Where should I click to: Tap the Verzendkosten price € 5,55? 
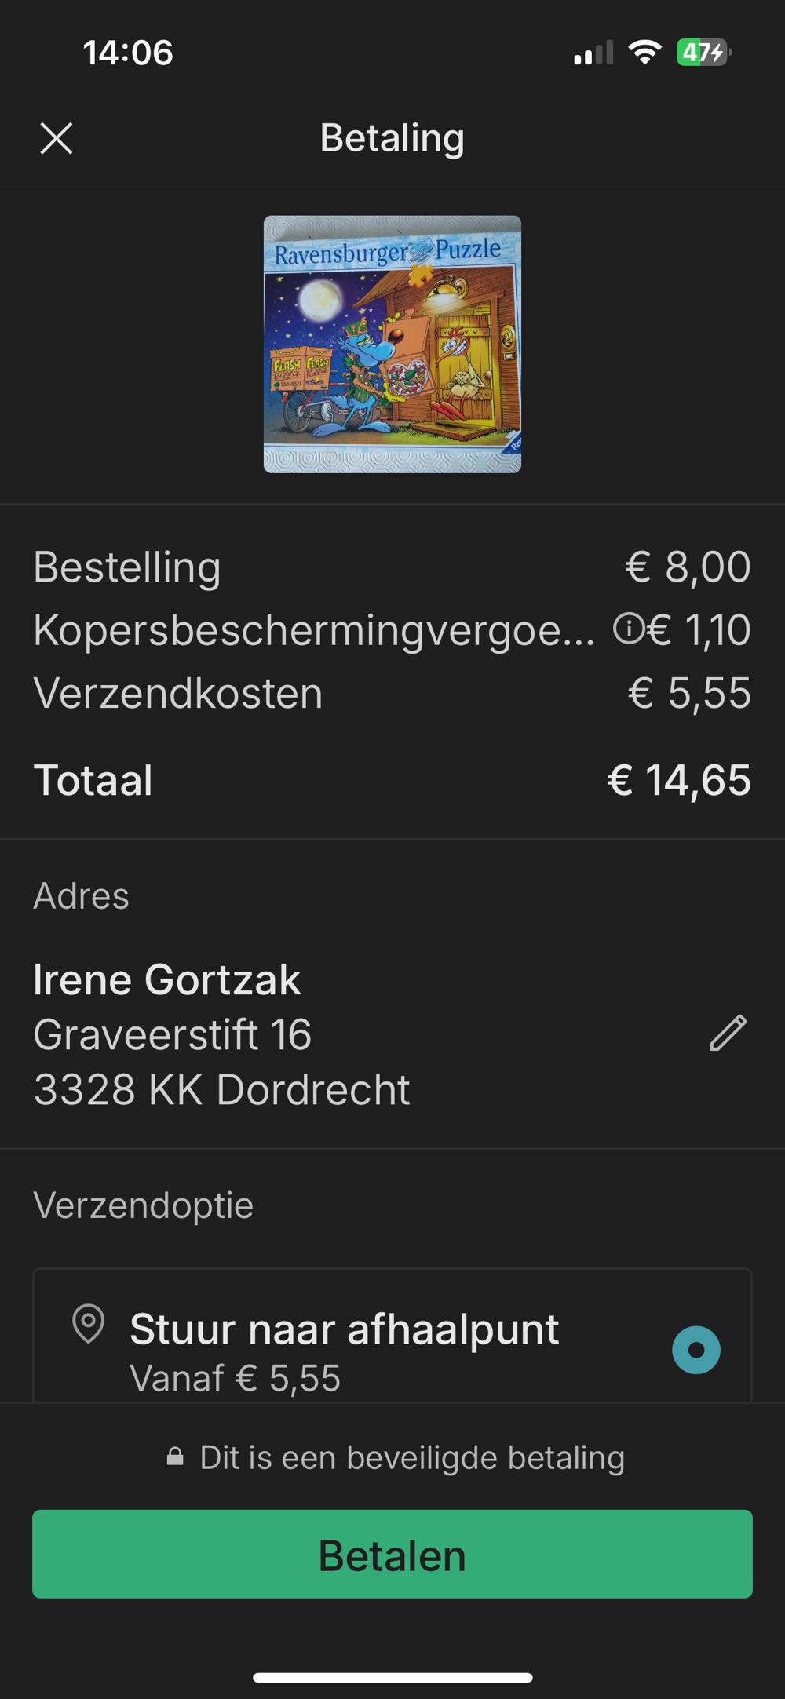pos(689,694)
